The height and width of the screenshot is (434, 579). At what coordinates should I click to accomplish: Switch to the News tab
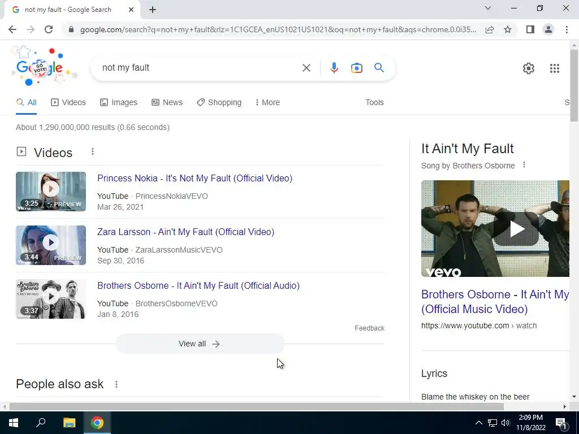click(167, 103)
